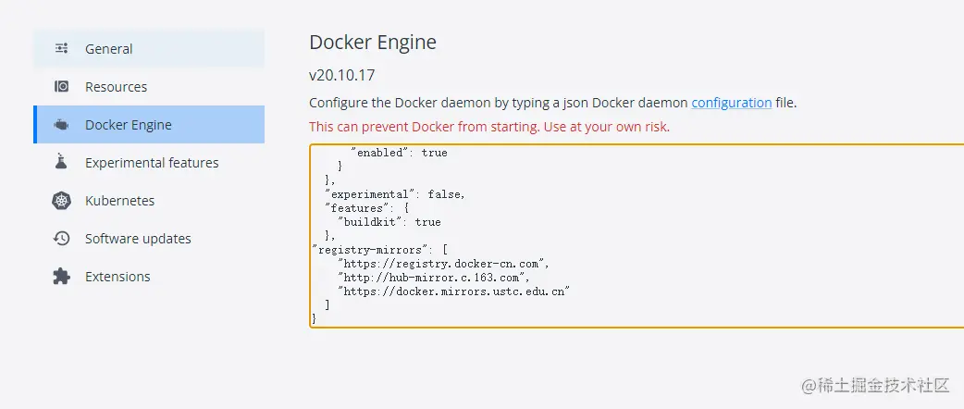
Task: Open the General settings tab
Action: 149,49
